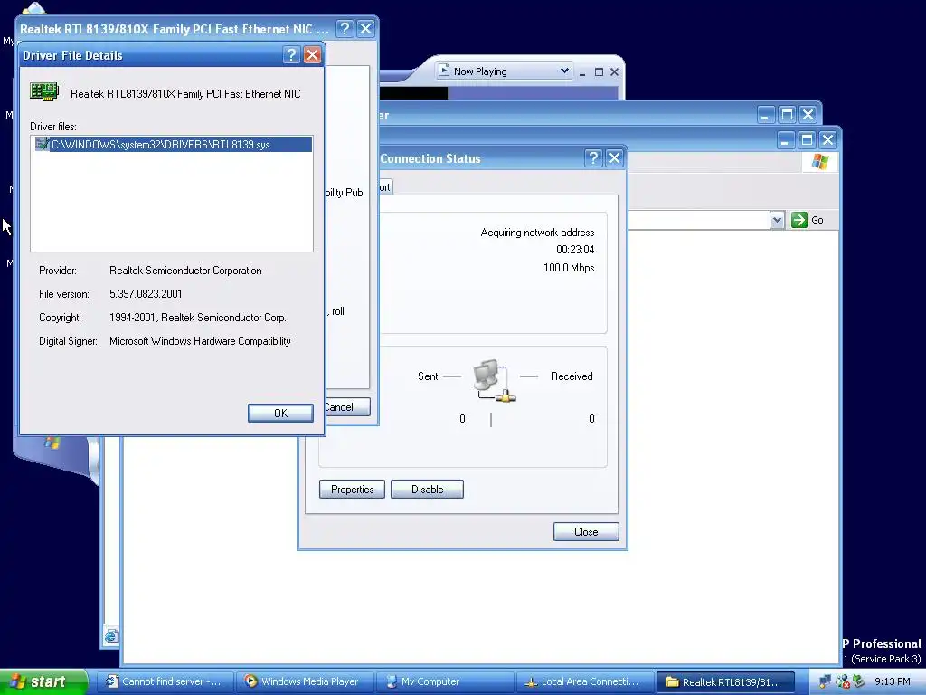
Task: Close the Driver File Details dialog
Action: click(x=312, y=55)
